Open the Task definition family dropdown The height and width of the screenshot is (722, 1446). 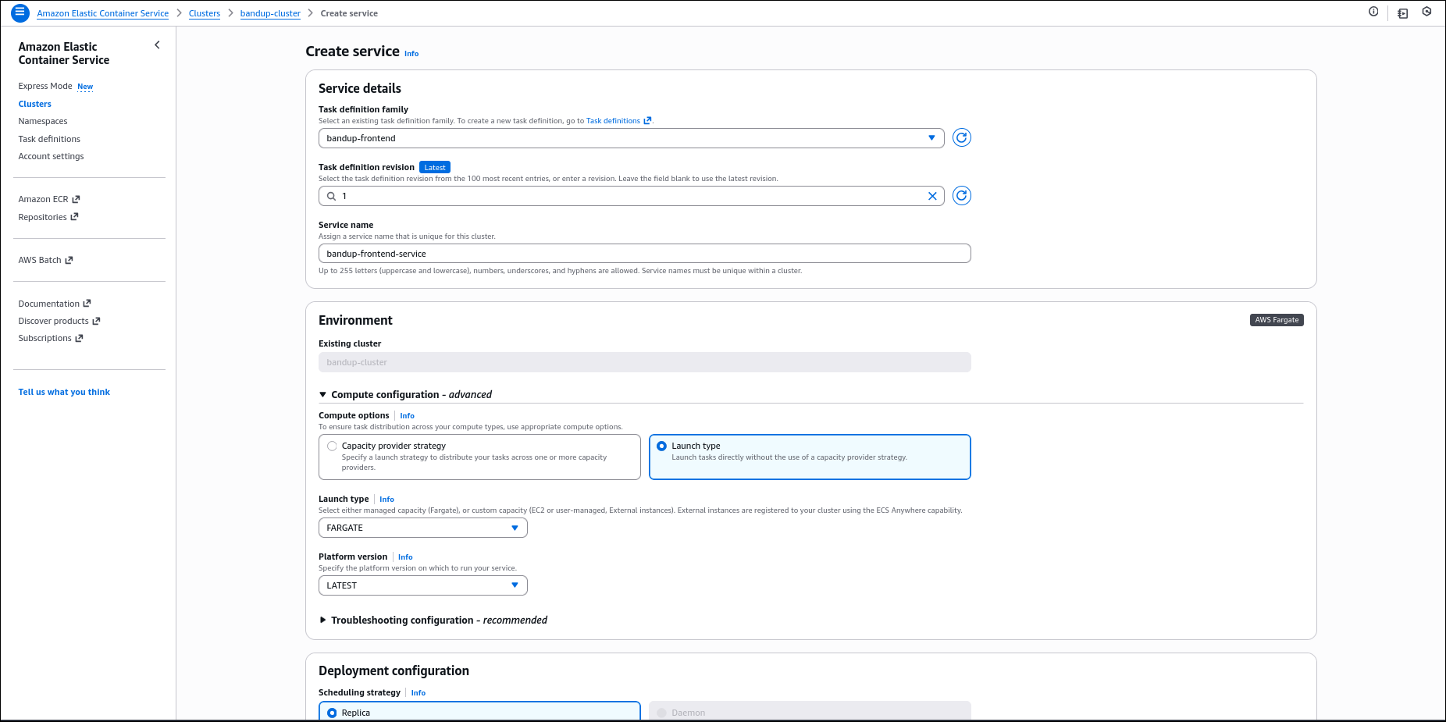pyautogui.click(x=931, y=137)
